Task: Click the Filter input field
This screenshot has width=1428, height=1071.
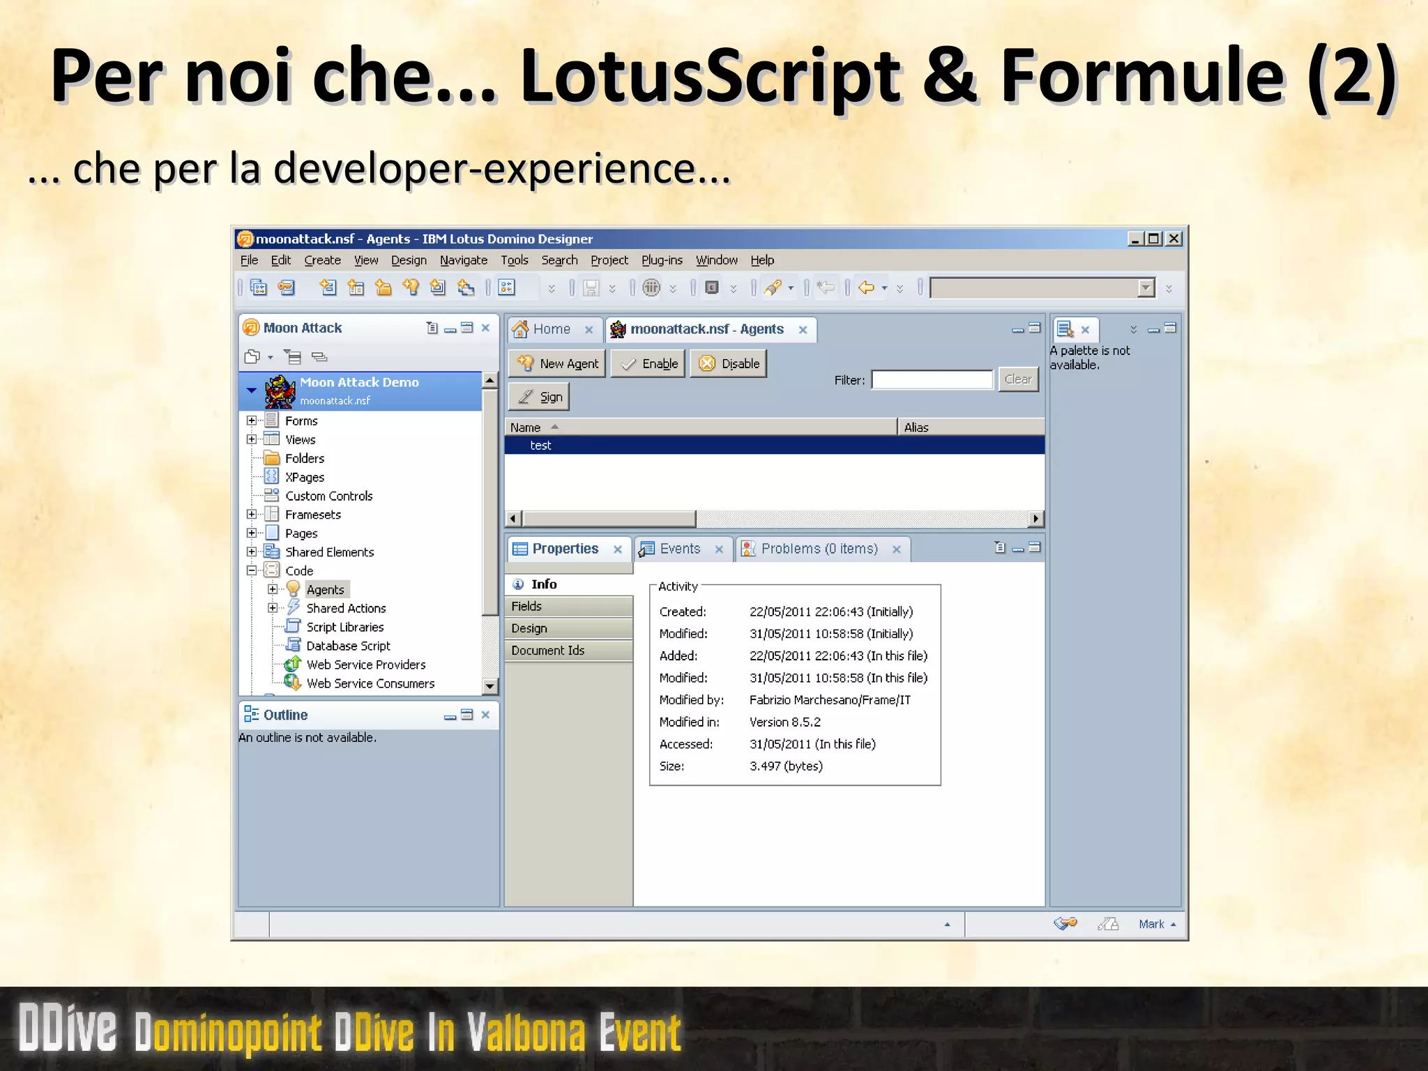Action: (932, 380)
